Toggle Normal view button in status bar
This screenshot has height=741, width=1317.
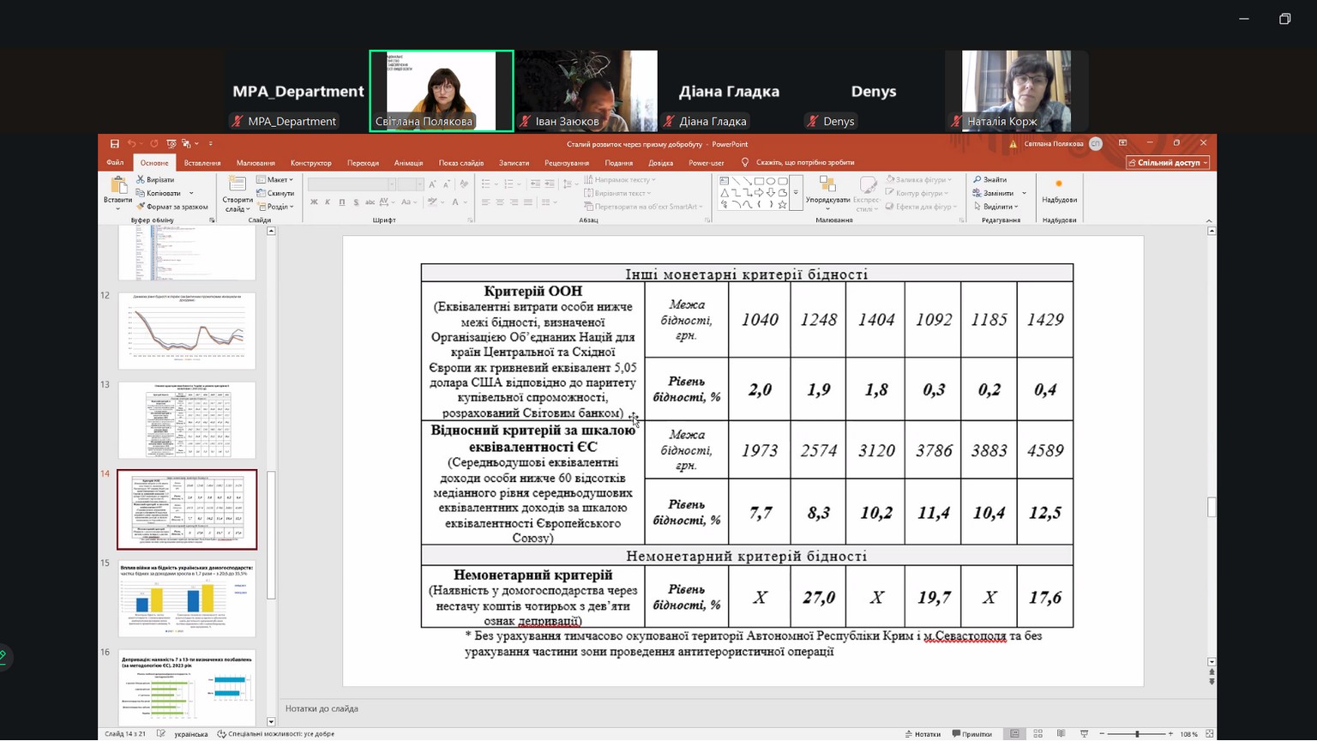click(x=1014, y=734)
